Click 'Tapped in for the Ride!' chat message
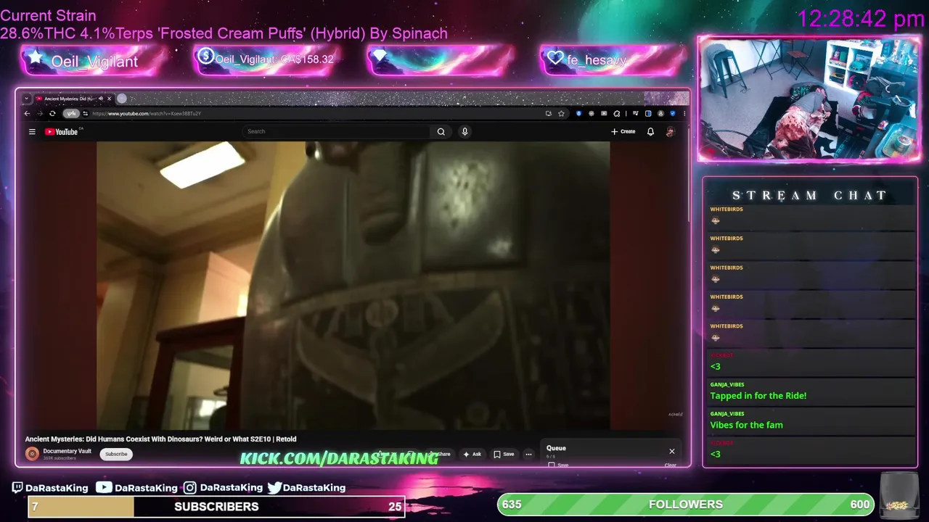 (758, 395)
